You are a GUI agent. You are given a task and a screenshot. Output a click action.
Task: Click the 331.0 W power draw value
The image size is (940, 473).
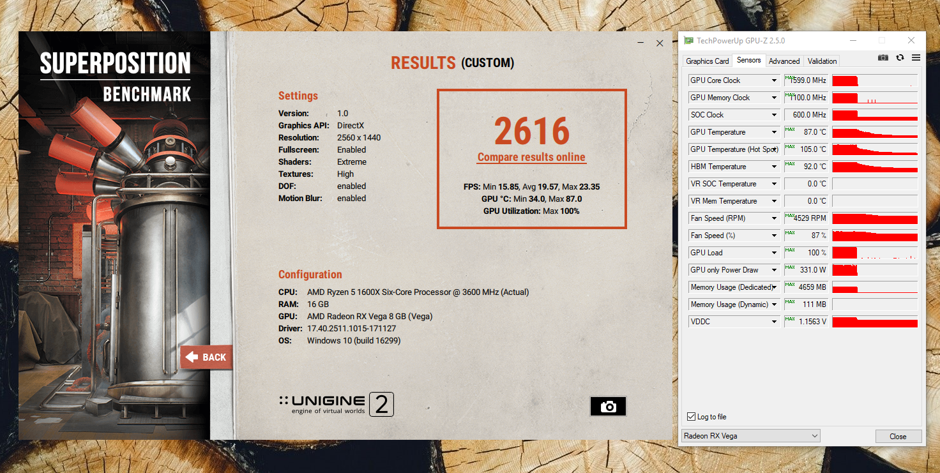[806, 270]
